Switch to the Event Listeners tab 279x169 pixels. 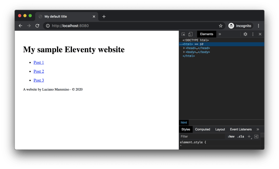tap(241, 129)
